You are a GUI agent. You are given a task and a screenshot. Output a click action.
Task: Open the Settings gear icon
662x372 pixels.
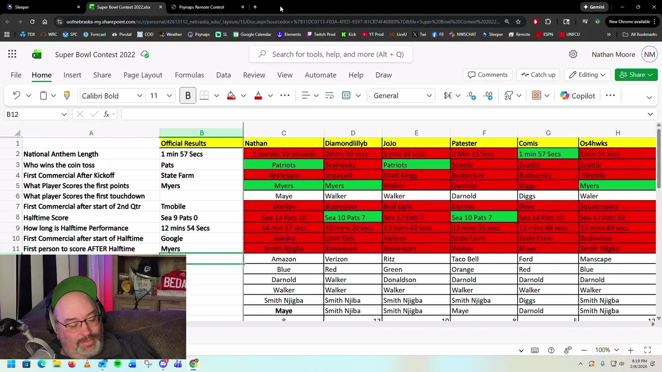[x=573, y=54]
